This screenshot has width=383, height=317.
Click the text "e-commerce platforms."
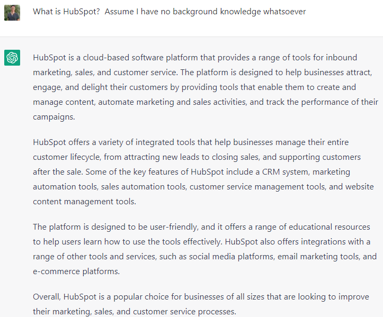(x=76, y=271)
